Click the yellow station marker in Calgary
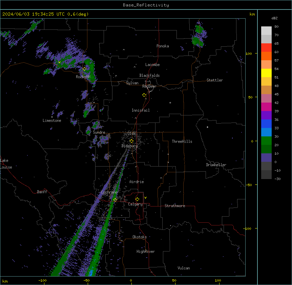The image size is (292, 285). 137,199
